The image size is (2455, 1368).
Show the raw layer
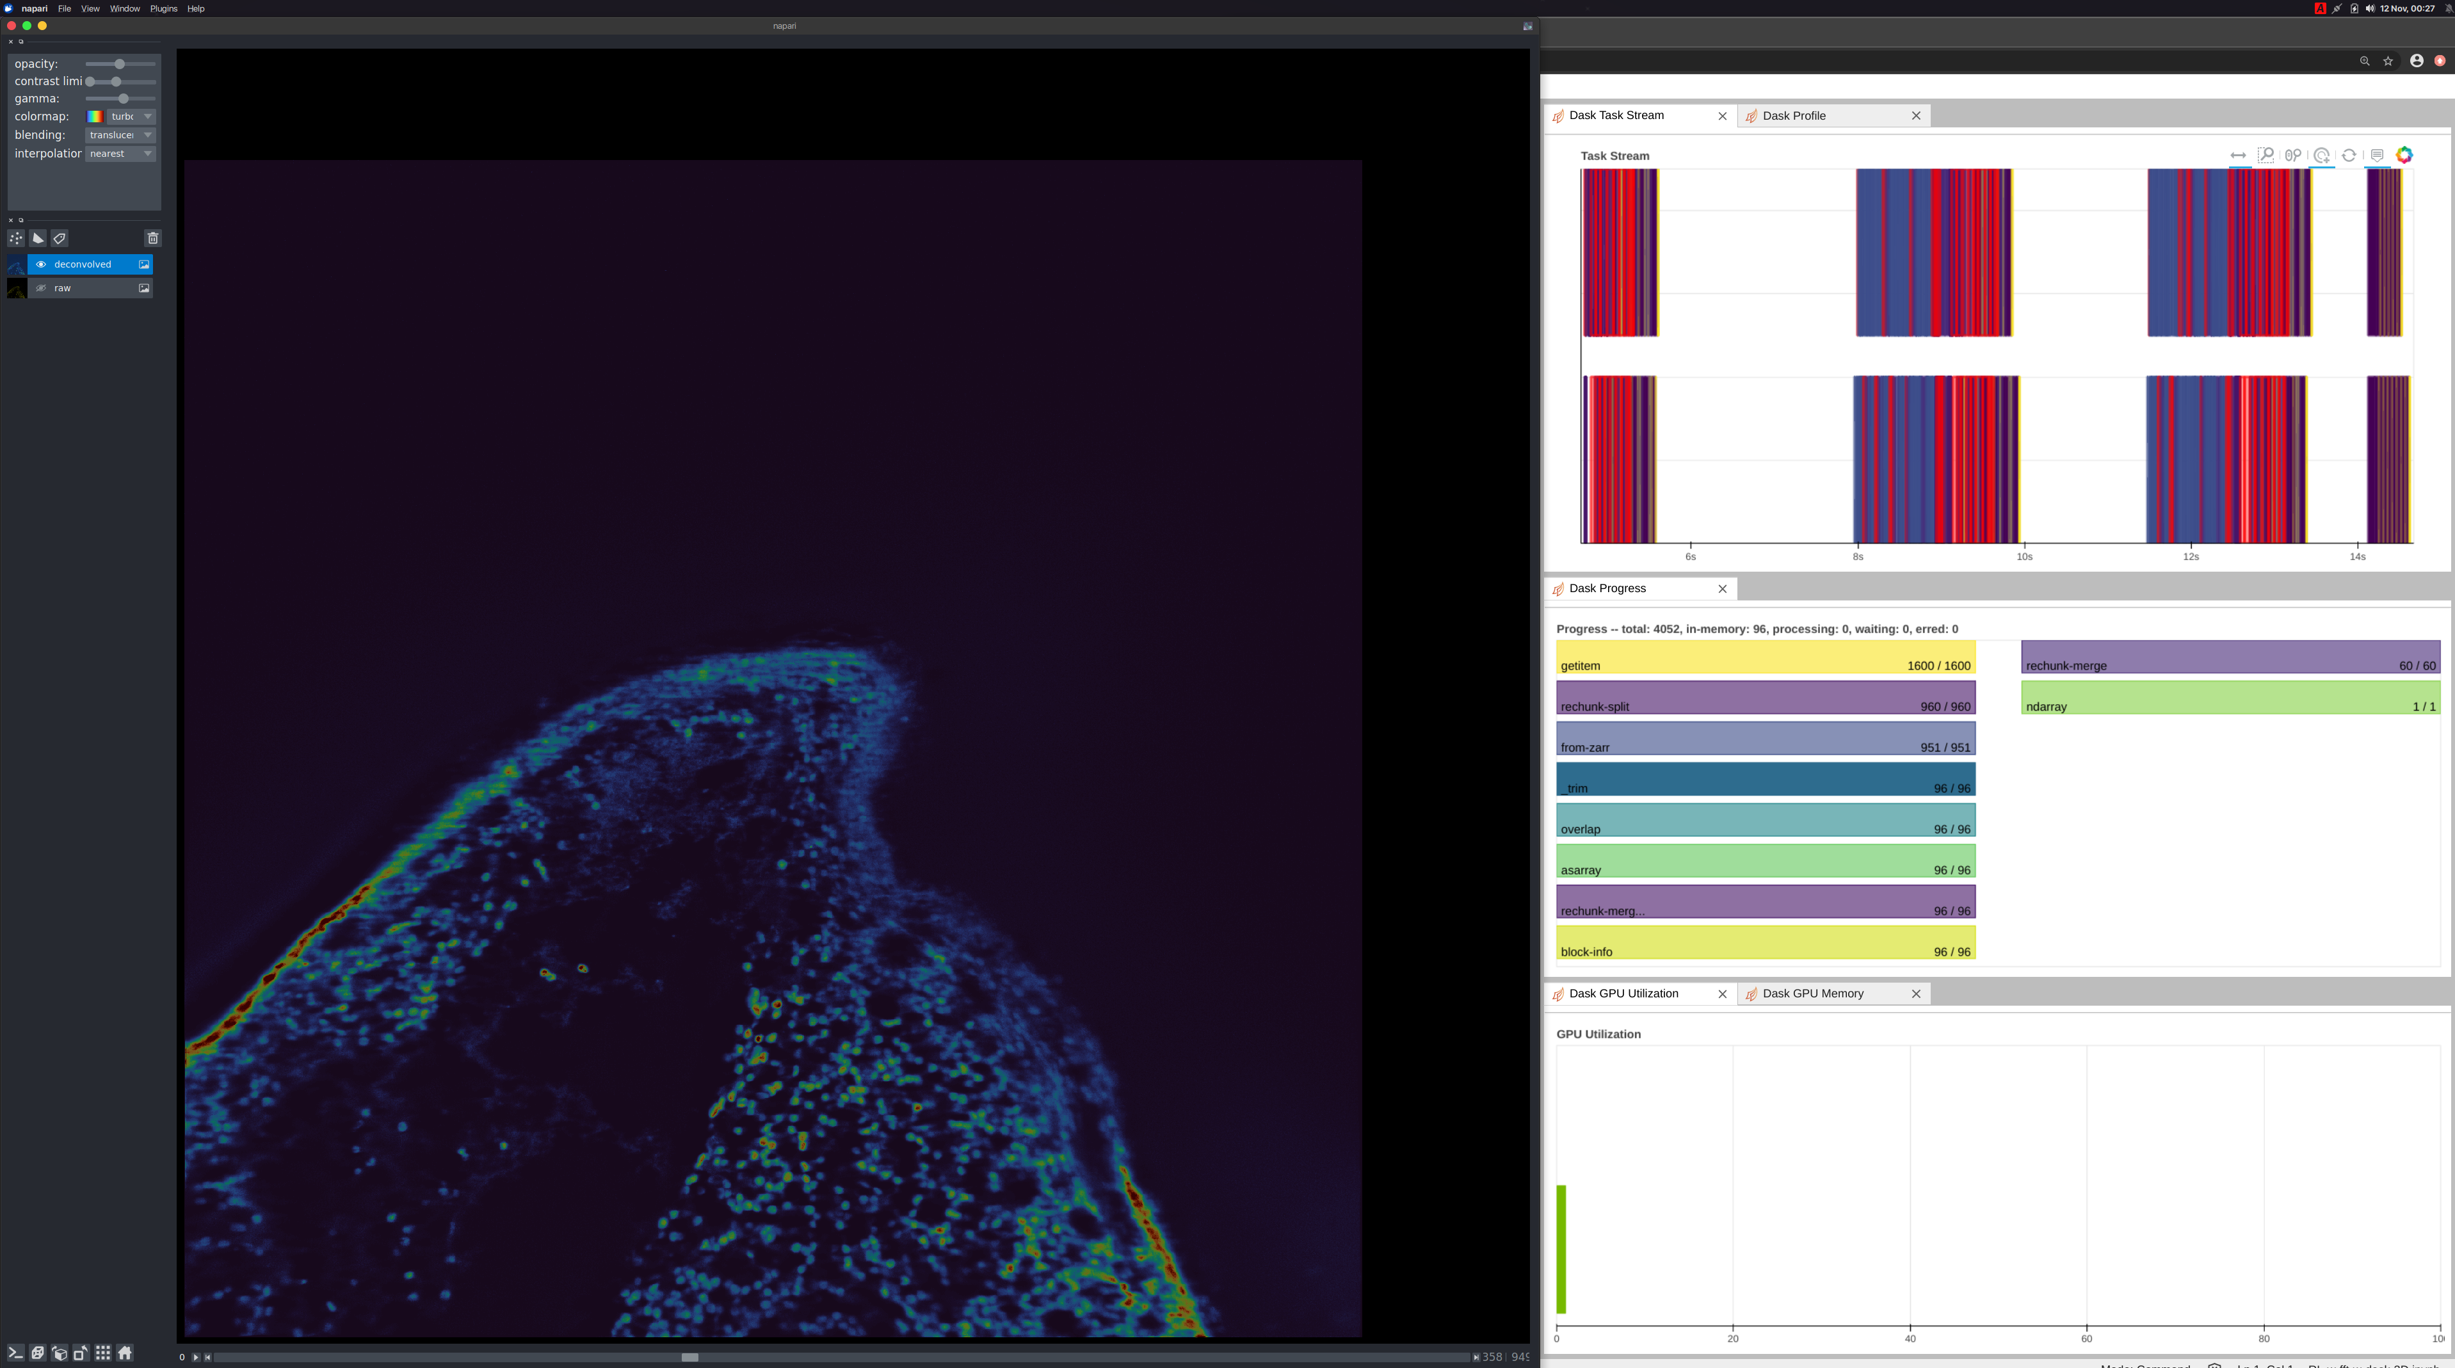(41, 288)
